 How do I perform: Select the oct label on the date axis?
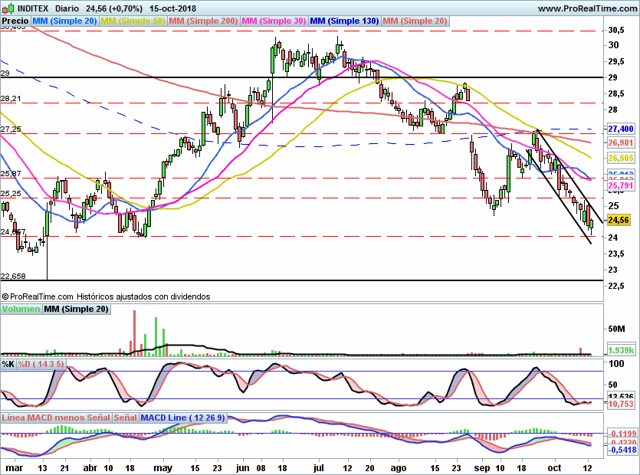554,468
